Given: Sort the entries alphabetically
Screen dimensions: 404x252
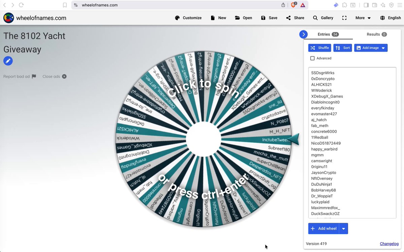Looking at the screenshot, I should (343, 48).
